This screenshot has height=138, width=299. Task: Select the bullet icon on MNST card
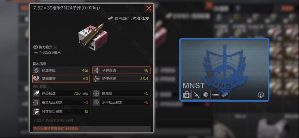point(215,95)
